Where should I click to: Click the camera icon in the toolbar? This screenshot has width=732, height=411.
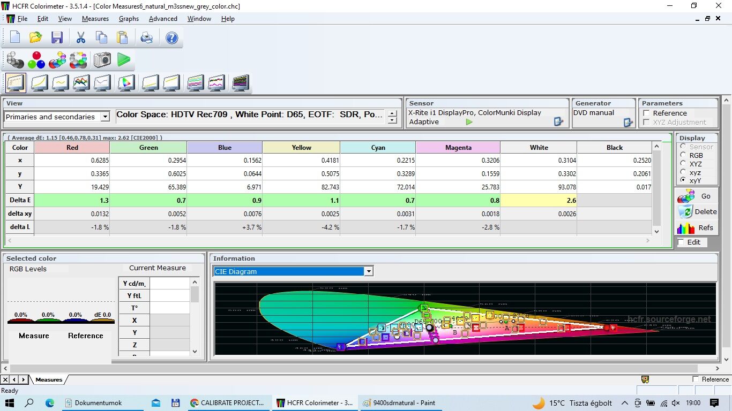tap(102, 60)
